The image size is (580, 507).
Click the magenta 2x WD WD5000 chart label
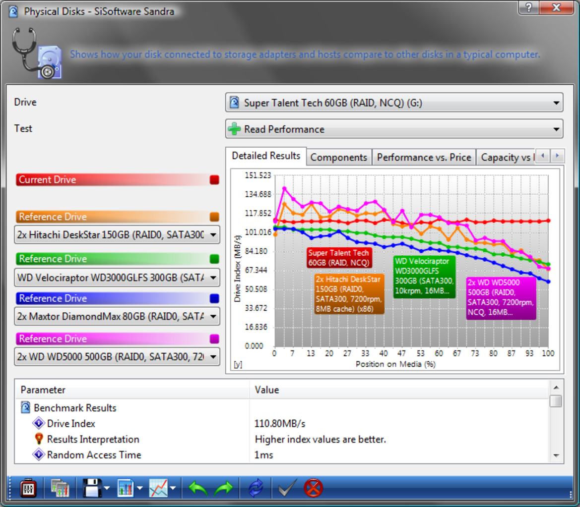coord(501,297)
